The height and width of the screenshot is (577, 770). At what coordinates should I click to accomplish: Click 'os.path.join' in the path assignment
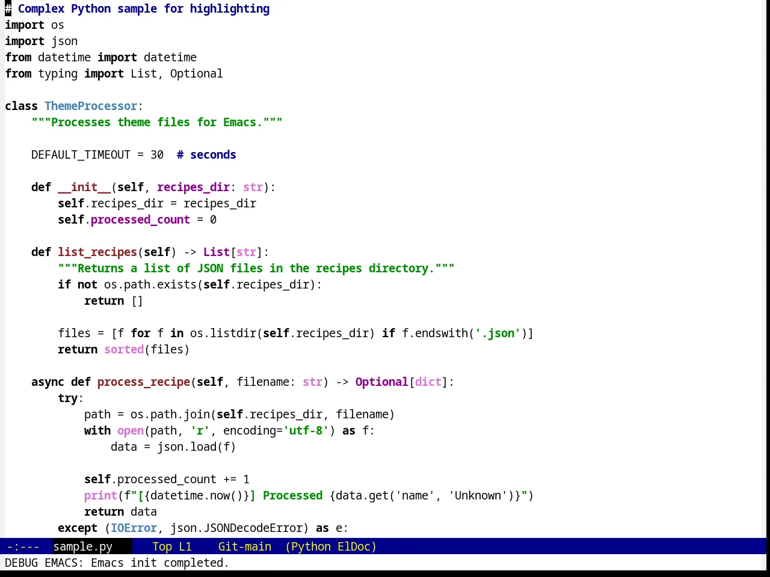pyautogui.click(x=170, y=414)
